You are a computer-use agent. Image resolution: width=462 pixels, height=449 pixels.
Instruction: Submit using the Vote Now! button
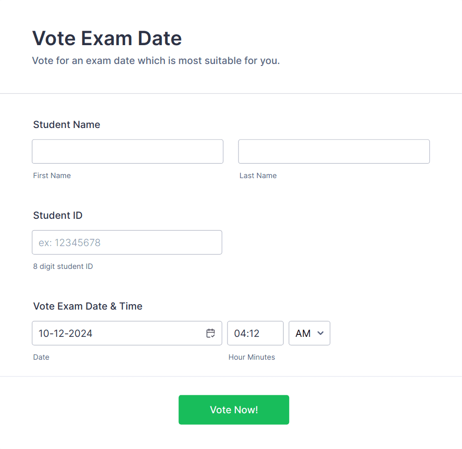(233, 410)
